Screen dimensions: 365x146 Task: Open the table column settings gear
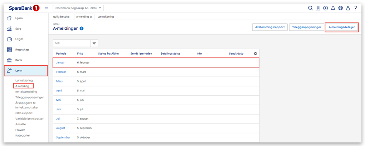point(255,54)
